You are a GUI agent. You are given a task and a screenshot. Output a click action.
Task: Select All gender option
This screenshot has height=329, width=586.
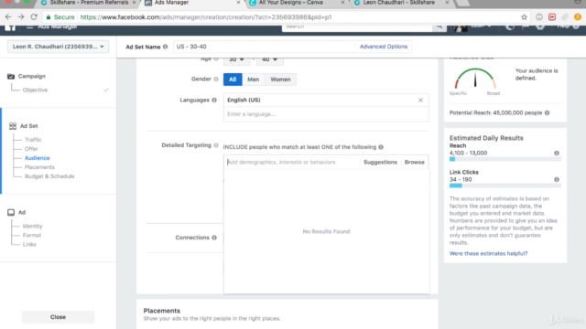click(233, 80)
